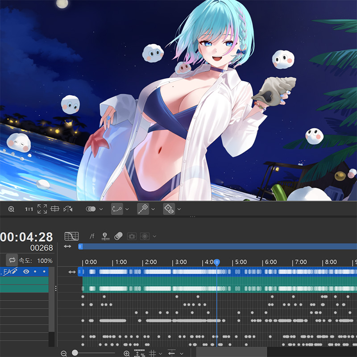Click the camera snapshot icon
This screenshot has height=357, width=357.
(132, 237)
